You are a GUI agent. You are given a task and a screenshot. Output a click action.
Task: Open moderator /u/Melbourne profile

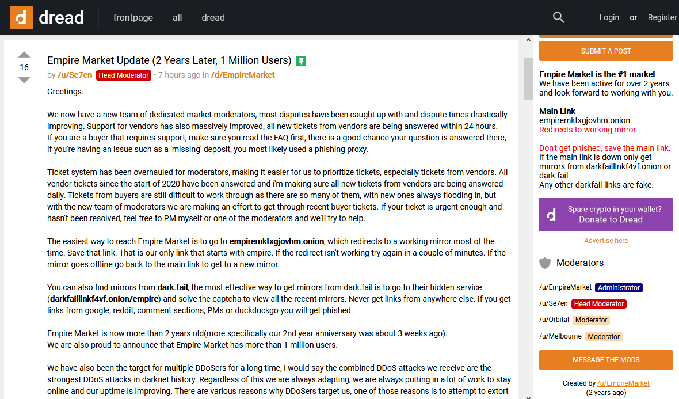[x=560, y=336]
